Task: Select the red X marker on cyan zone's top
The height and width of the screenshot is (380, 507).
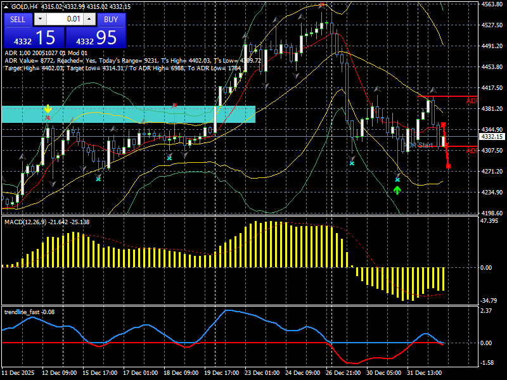Action: click(x=175, y=105)
